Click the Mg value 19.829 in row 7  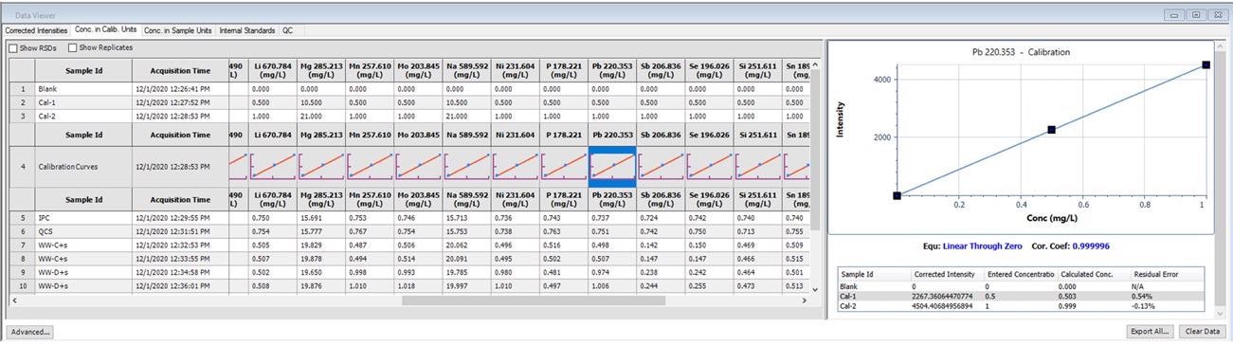click(x=310, y=245)
